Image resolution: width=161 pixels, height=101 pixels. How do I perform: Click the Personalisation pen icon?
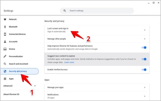point(5,56)
